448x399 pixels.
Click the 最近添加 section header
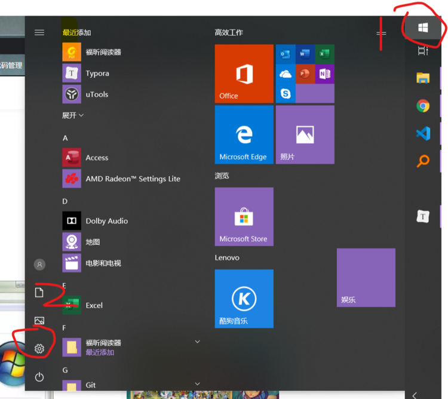[76, 33]
